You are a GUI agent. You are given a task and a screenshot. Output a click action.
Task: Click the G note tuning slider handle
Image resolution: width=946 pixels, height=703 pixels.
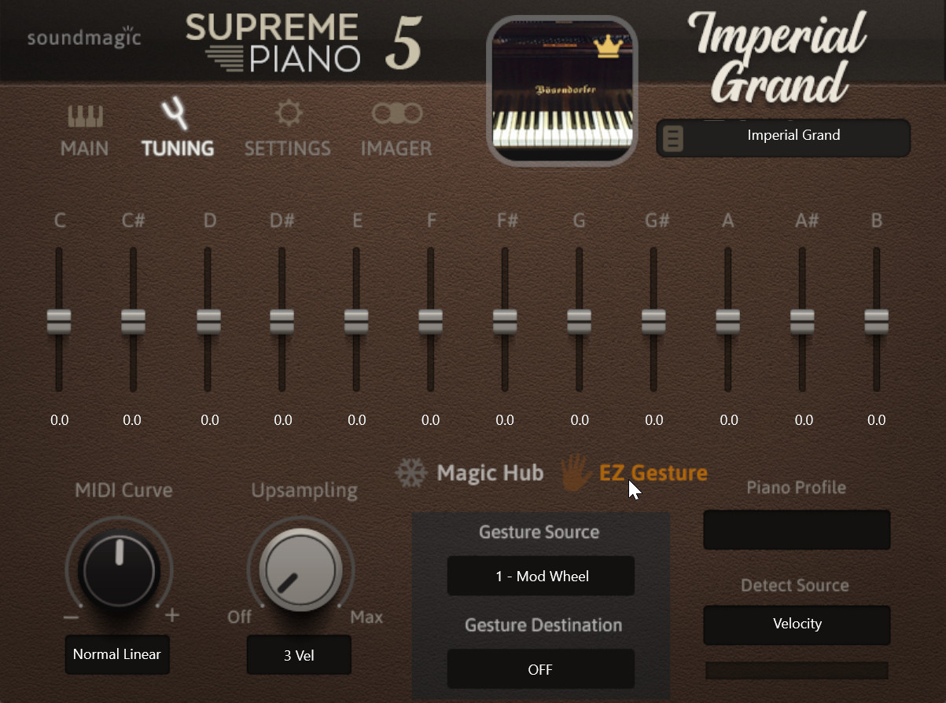[579, 321]
